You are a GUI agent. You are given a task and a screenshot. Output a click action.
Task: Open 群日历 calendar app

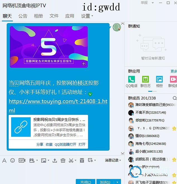[146, 82]
